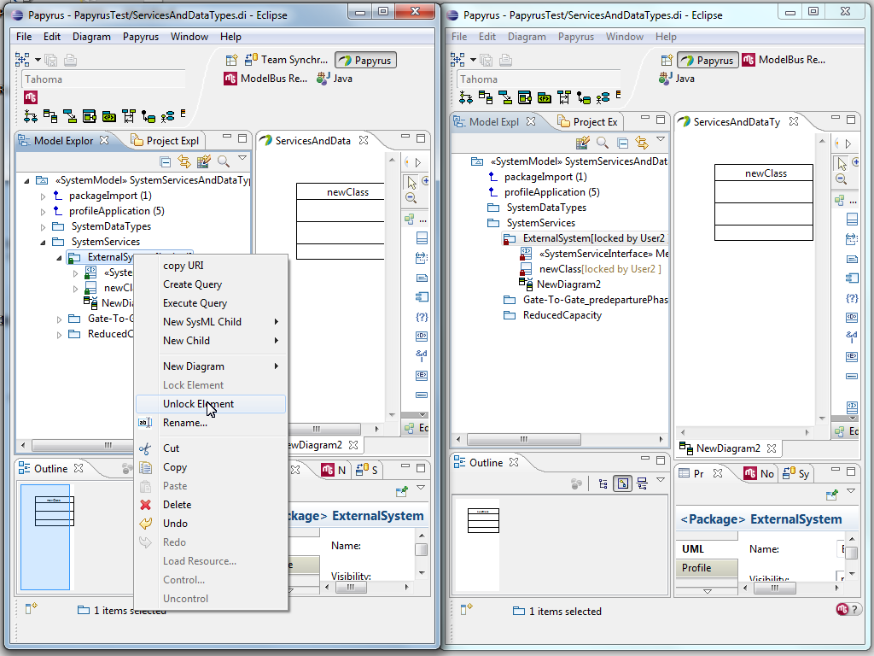Open the view menu arrow of right Model Explorer

pos(661,139)
